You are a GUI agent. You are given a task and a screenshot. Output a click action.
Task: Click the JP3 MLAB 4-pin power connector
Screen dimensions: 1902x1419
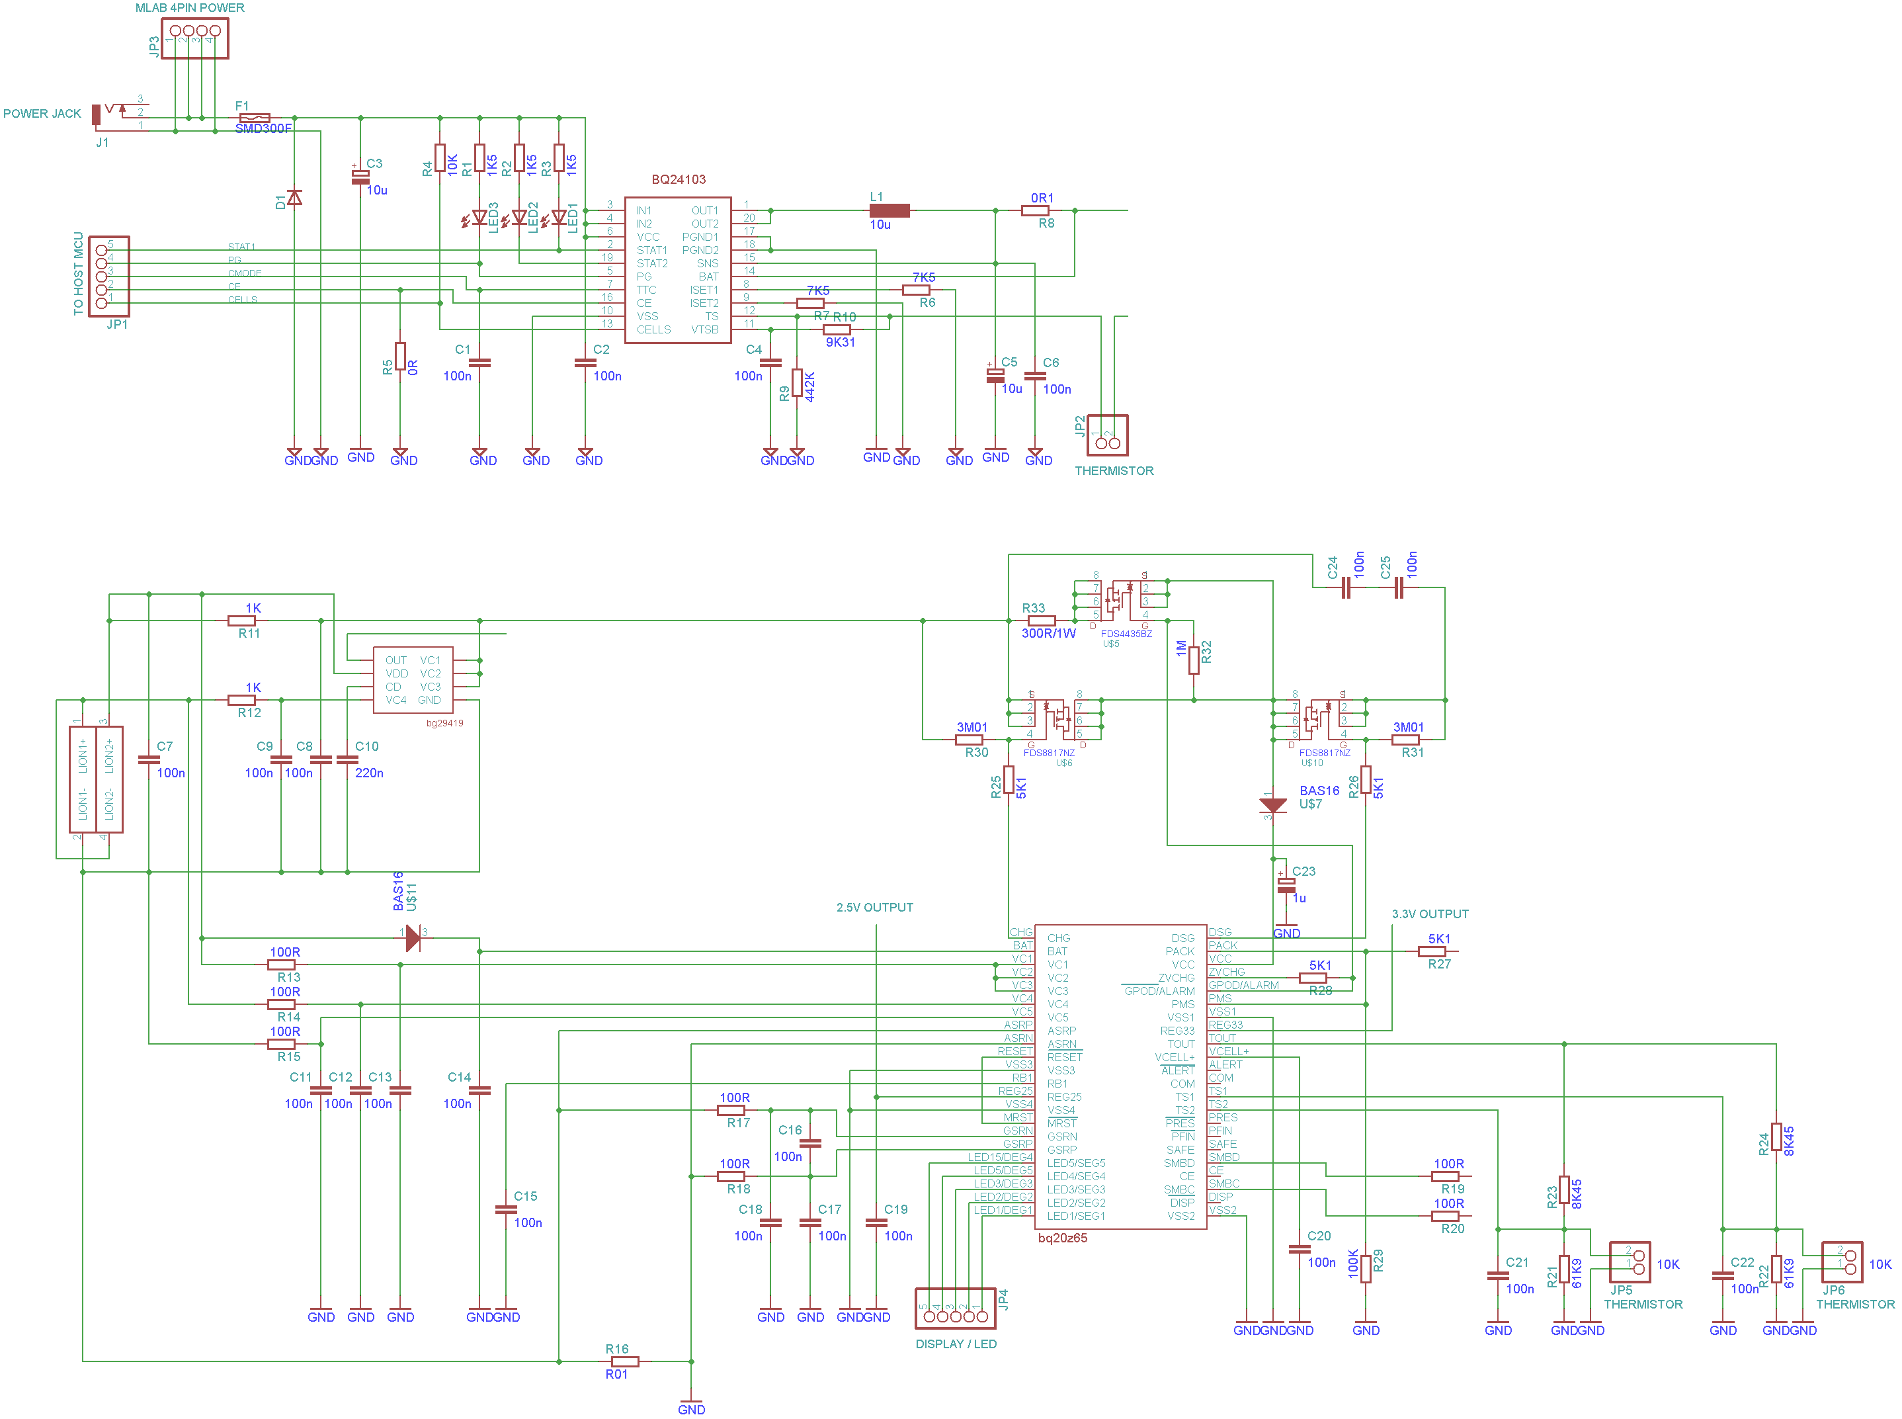click(195, 38)
